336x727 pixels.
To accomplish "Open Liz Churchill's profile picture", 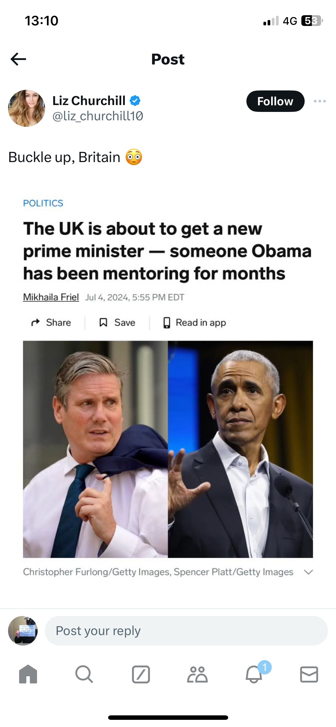I will (27, 108).
